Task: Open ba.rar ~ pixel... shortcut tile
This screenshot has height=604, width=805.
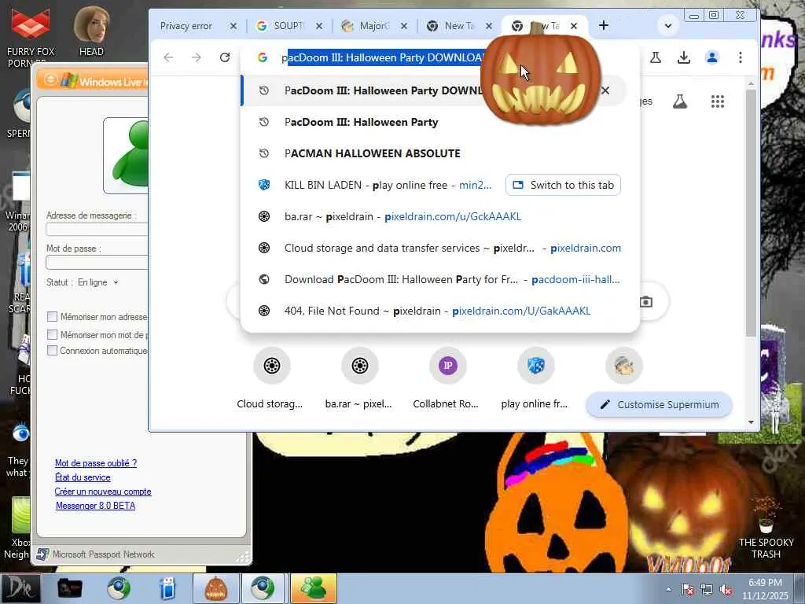Action: tap(359, 379)
